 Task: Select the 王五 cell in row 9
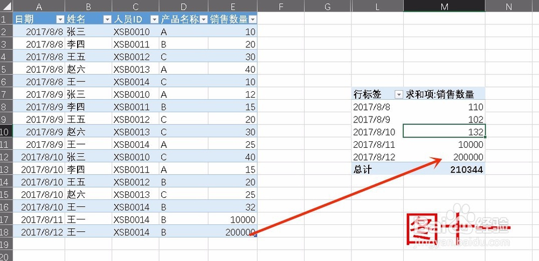pyautogui.click(x=88, y=119)
